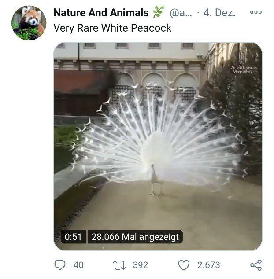Open the 4. Dez. timestamp link
The height and width of the screenshot is (279, 274).
tap(219, 13)
